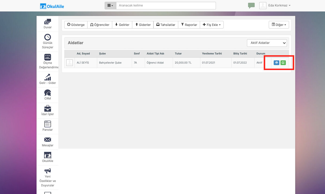The width and height of the screenshot is (325, 194).
Task: Click the Öğrenci Aidat type cell
Action: coord(159,63)
